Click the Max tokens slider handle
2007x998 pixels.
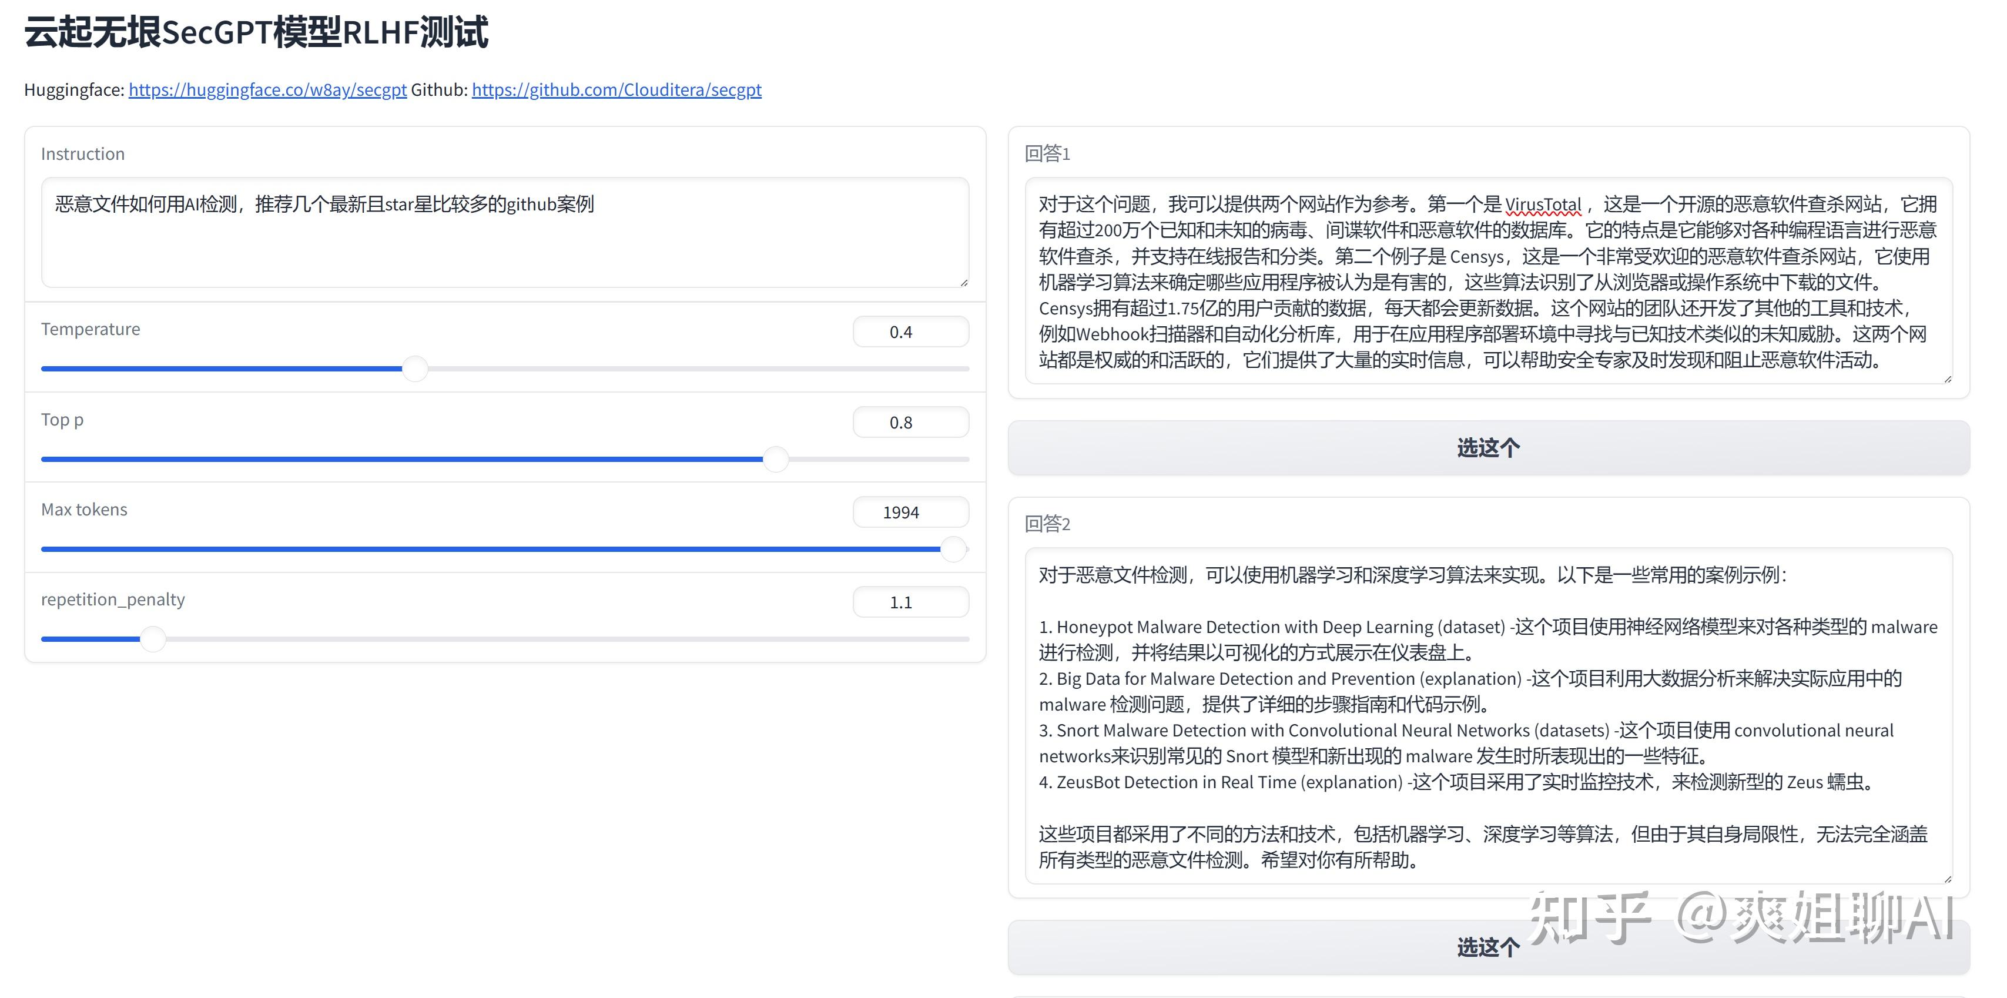pos(953,549)
